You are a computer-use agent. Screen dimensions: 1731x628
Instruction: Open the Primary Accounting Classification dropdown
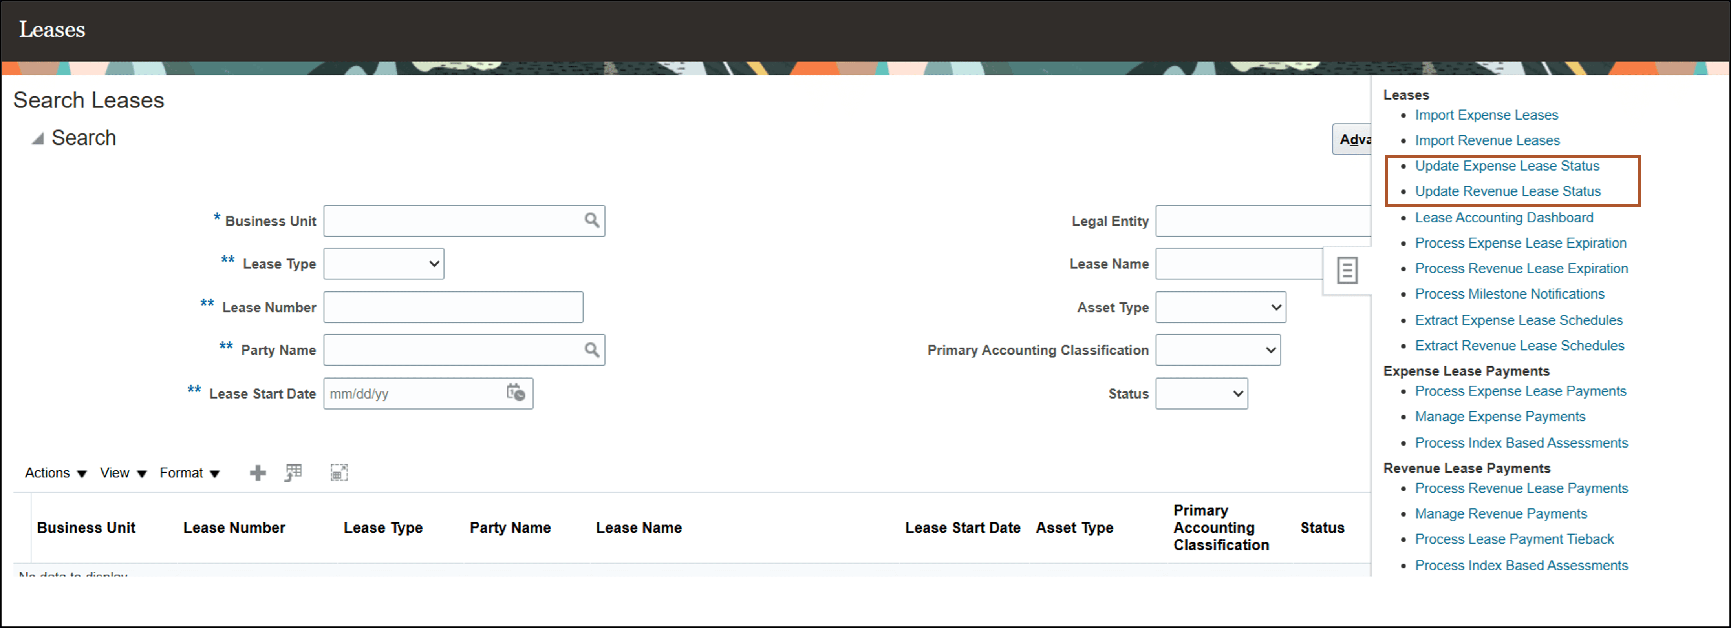tap(1218, 349)
